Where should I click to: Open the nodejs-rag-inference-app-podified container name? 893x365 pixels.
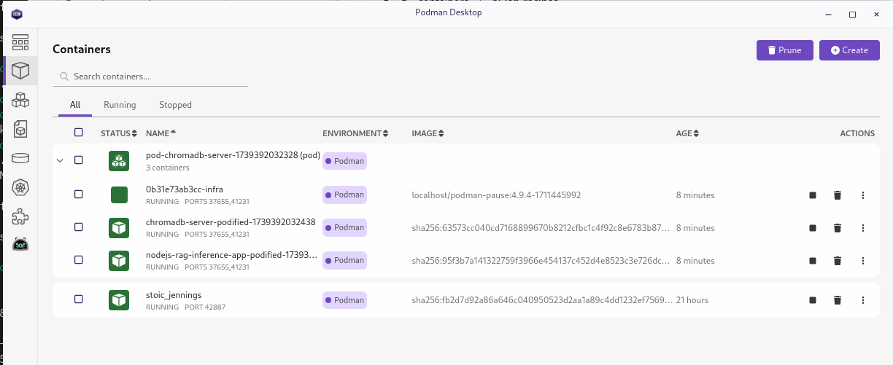[232, 255]
